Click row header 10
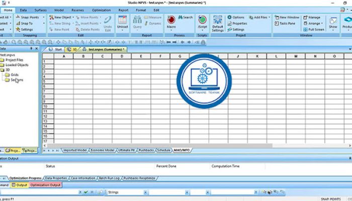 point(48,107)
